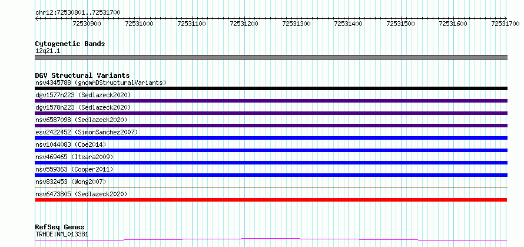Click ruler position 72531500
This screenshot has height=247, width=524.
coord(400,24)
